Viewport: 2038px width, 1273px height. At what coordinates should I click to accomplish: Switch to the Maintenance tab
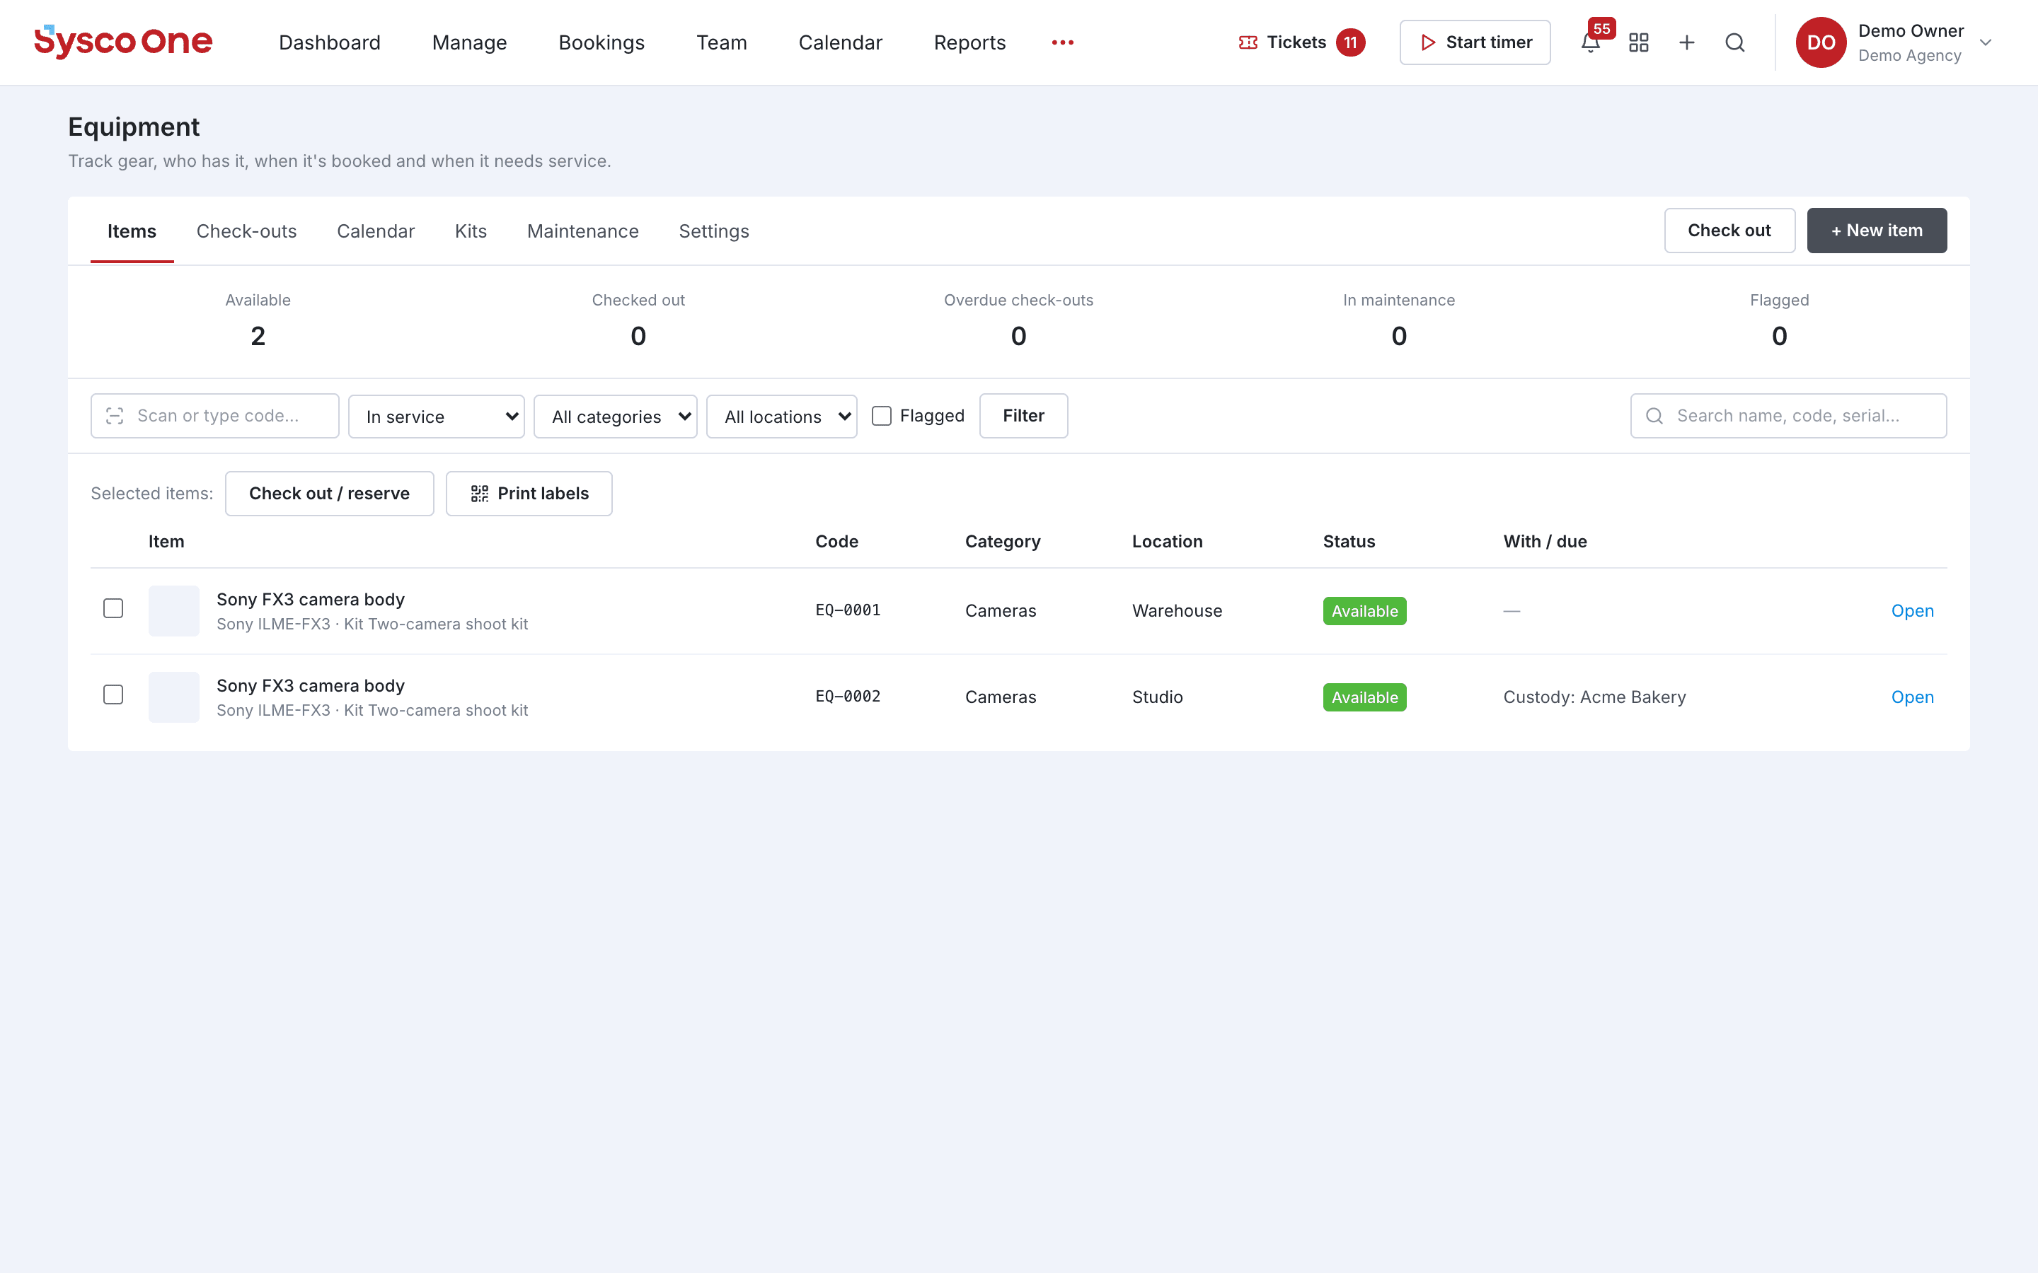583,231
